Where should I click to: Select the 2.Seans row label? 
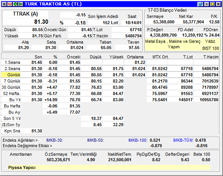click(12, 69)
